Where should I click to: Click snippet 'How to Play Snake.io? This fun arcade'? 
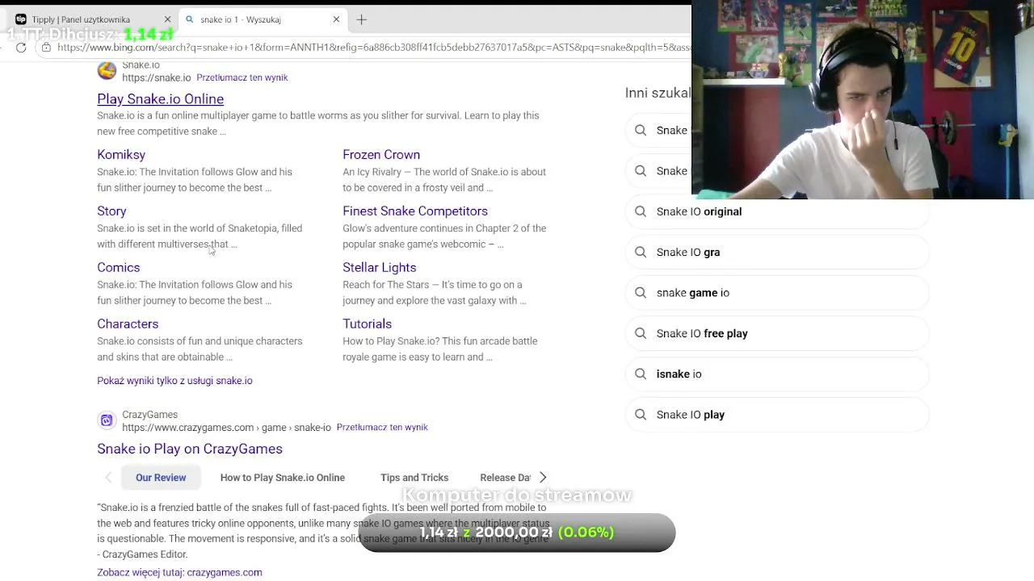pos(439,349)
